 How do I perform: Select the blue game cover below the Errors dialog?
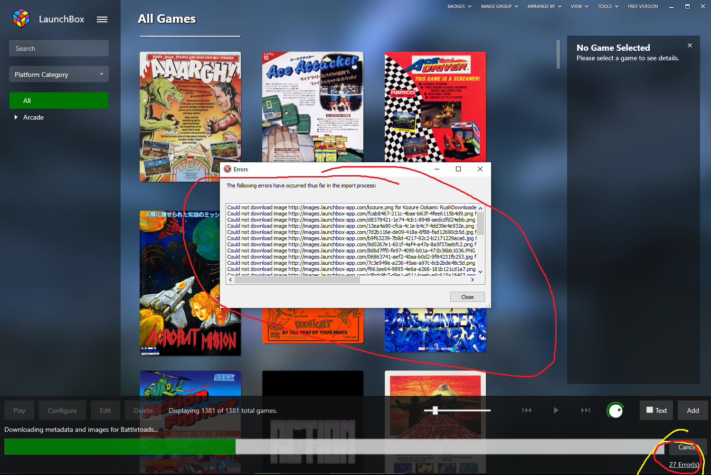pyautogui.click(x=435, y=330)
